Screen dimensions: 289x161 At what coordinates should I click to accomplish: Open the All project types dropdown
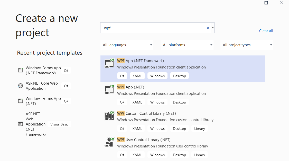247,45
